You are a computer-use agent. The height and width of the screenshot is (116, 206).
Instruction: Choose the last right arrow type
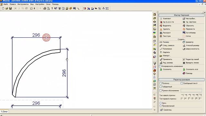(200, 98)
